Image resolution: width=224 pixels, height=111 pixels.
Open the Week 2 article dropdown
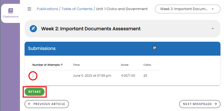(x=187, y=9)
